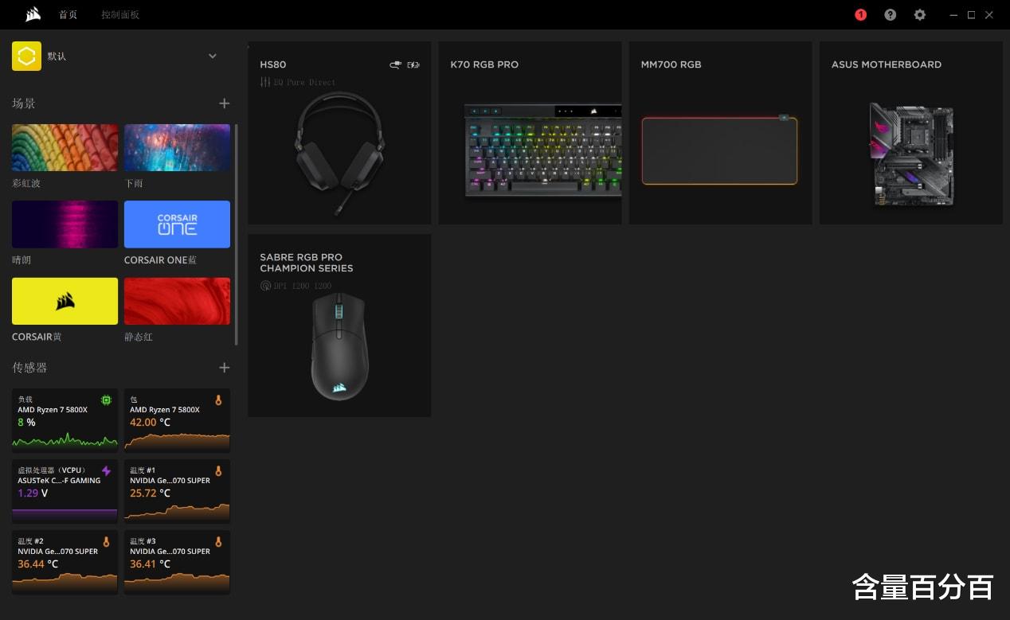The width and height of the screenshot is (1010, 620).
Task: Select the 晴朗 scene thumbnail
Action: [65, 224]
